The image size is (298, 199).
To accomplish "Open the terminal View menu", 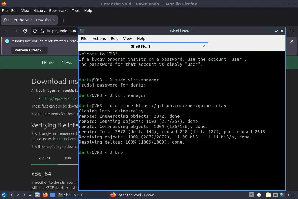I will pyautogui.click(x=127, y=38).
